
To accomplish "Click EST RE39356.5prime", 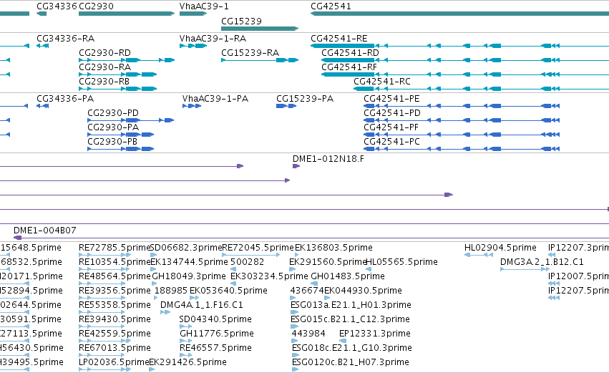I will point(115,291).
